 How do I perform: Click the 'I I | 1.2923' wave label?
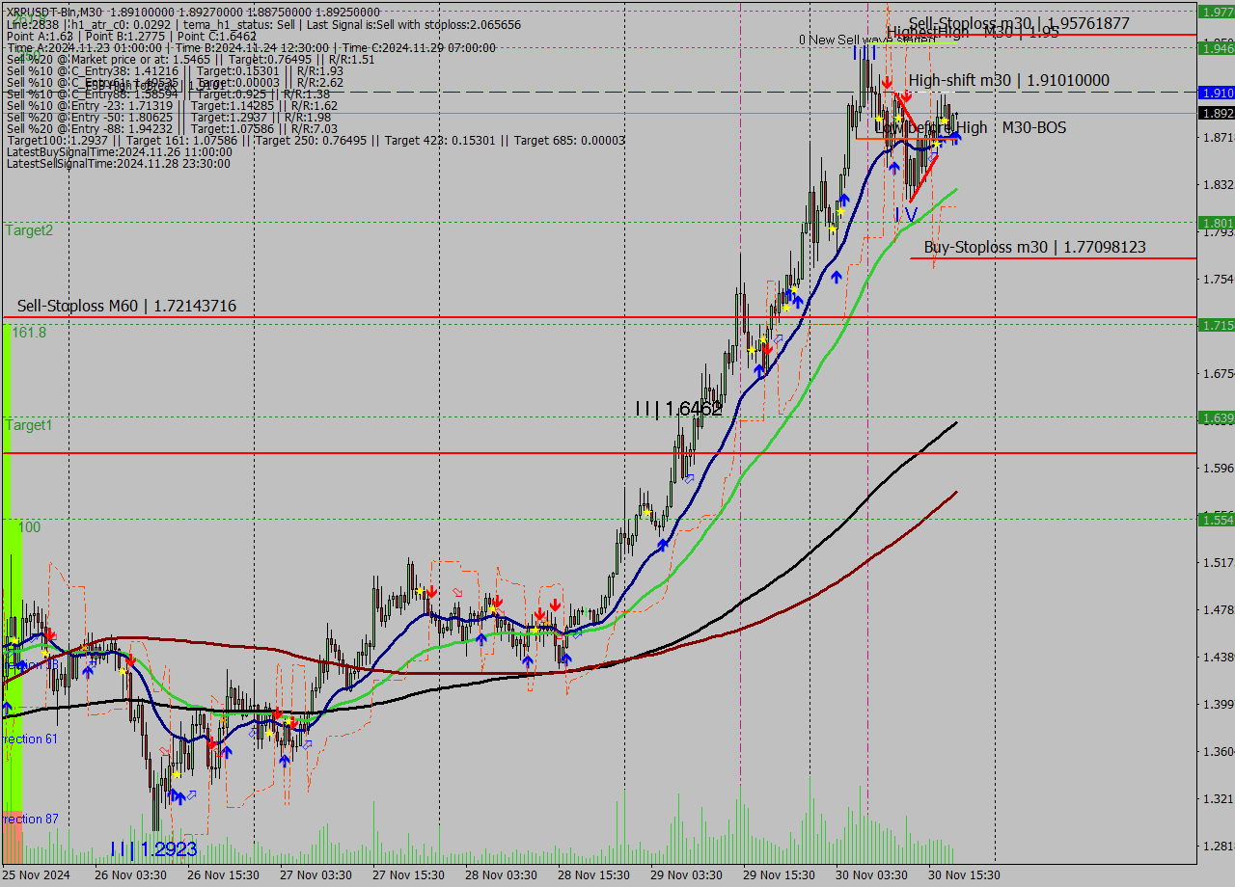[x=153, y=849]
